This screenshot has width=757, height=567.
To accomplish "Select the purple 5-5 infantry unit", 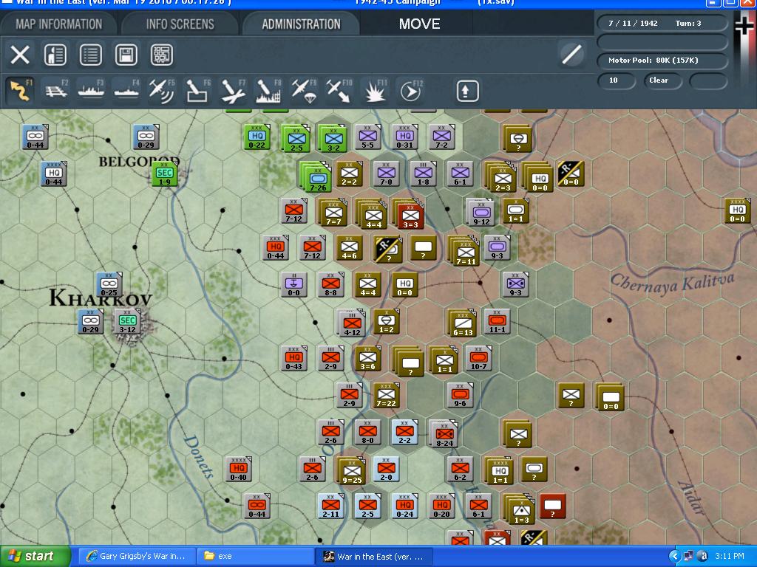I will (368, 137).
